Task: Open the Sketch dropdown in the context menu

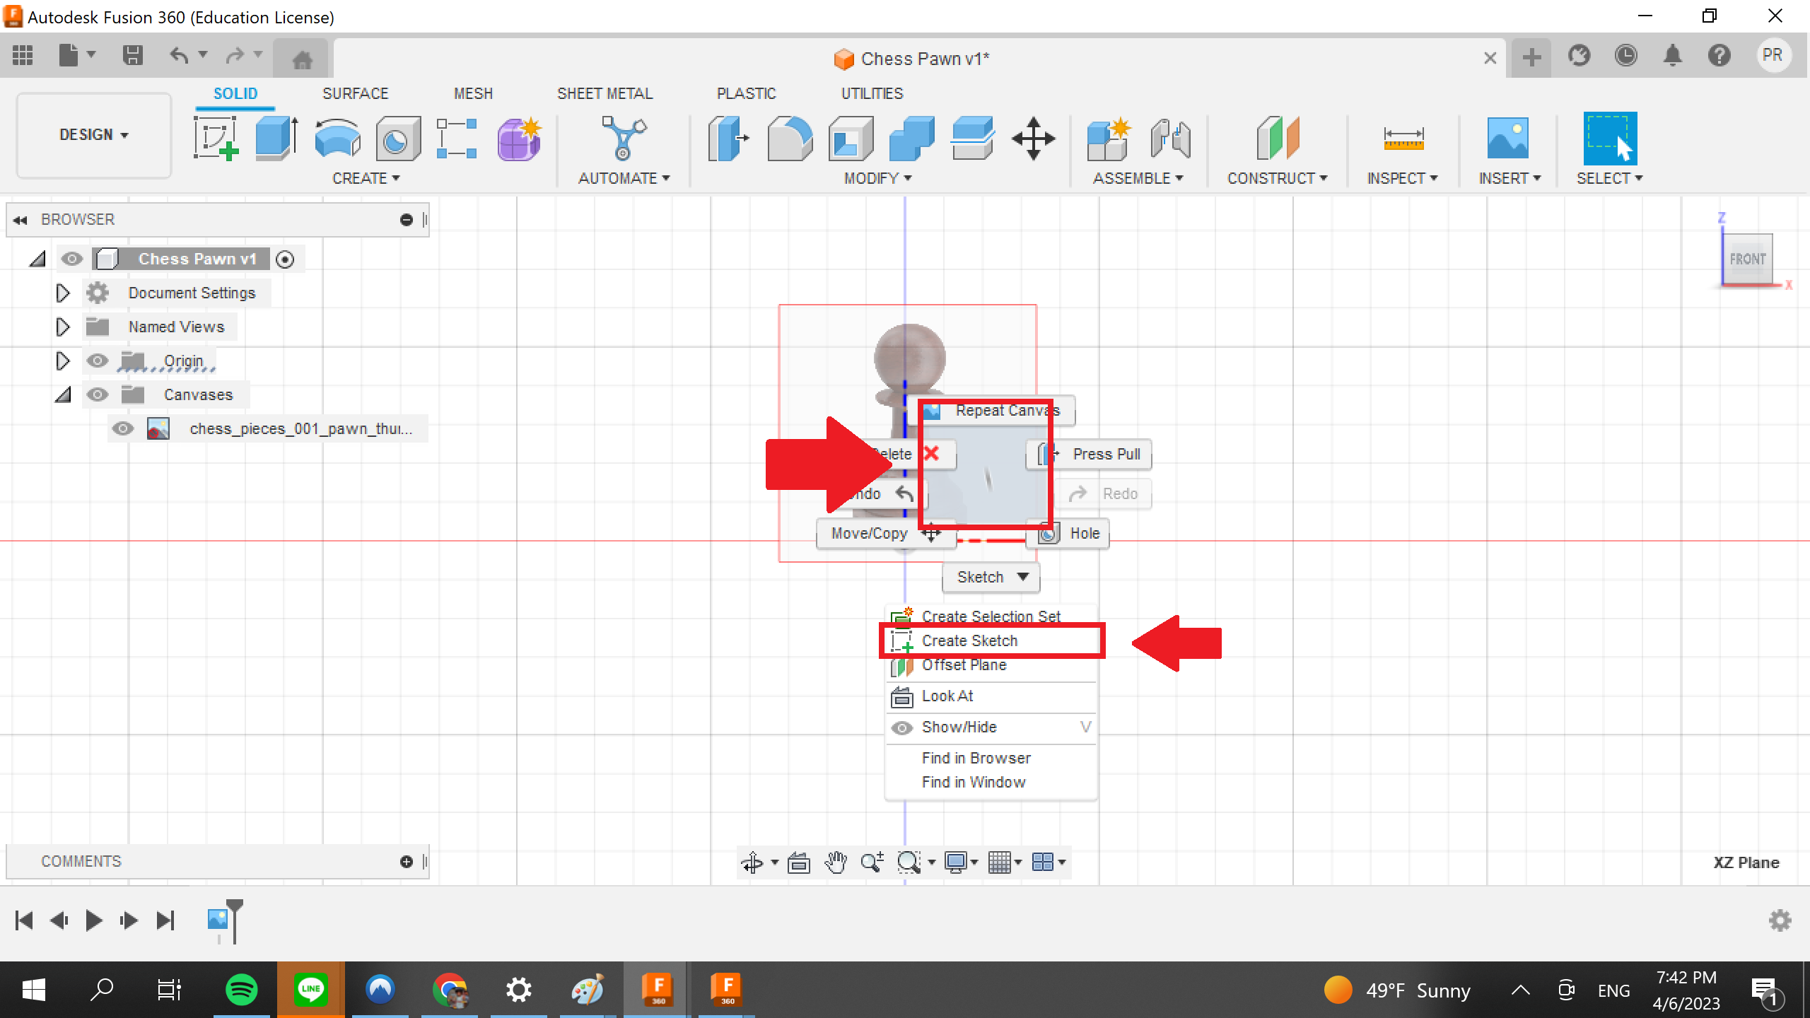Action: pos(990,577)
